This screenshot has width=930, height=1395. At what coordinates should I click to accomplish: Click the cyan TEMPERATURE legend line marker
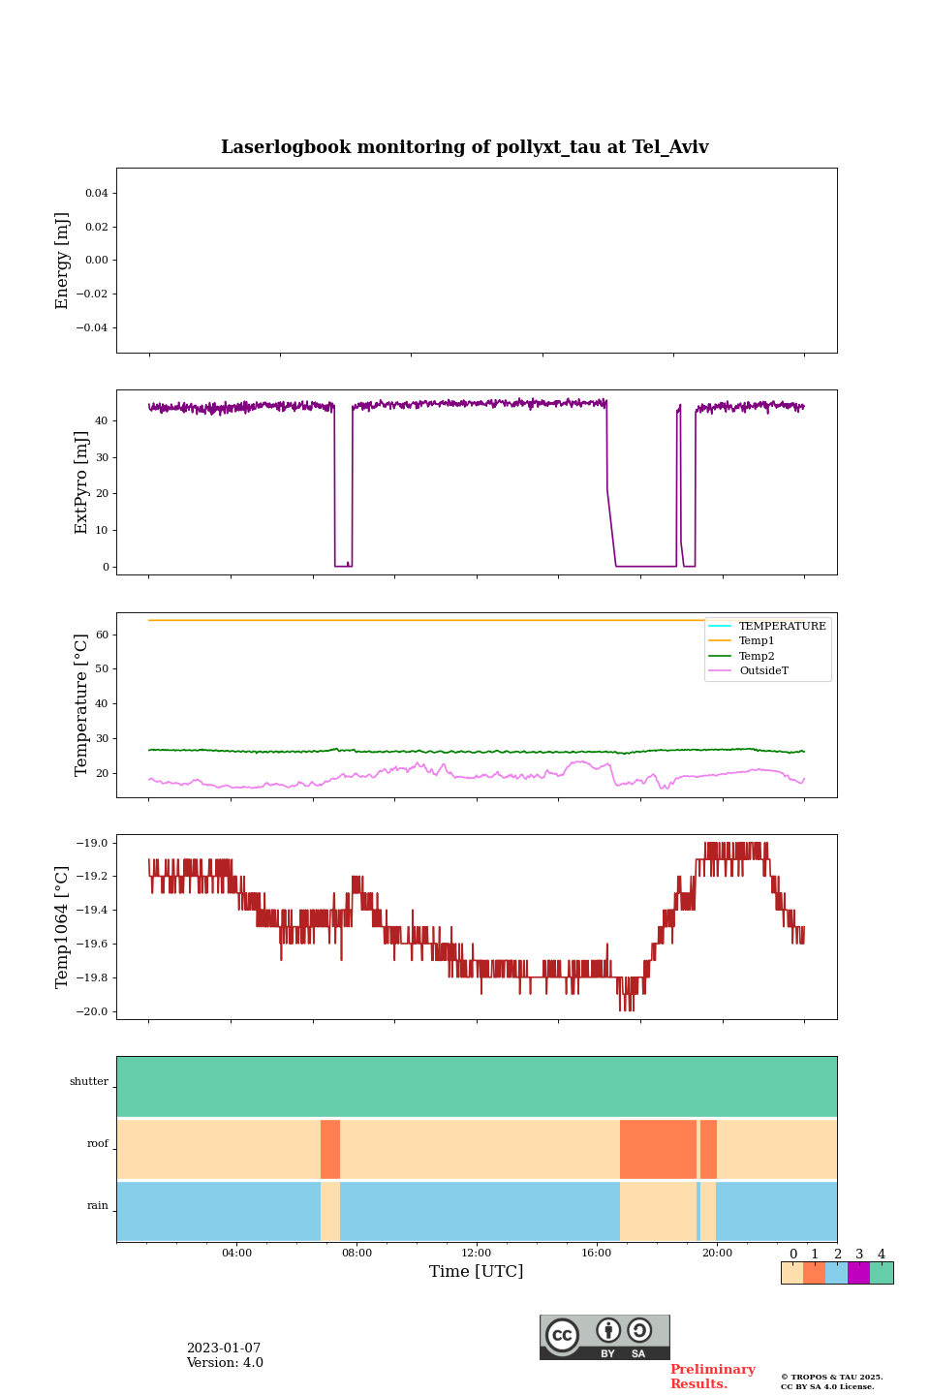[720, 627]
